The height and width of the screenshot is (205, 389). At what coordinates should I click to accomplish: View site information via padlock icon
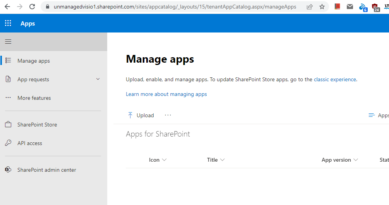coord(48,7)
